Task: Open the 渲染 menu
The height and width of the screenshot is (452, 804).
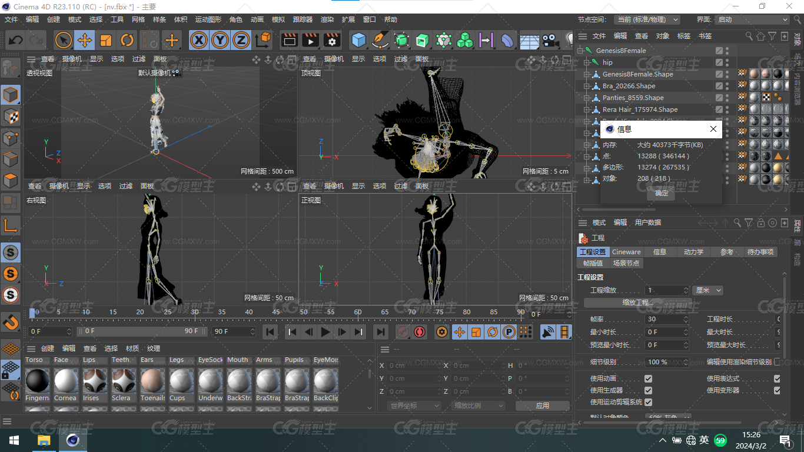Action: tap(327, 19)
